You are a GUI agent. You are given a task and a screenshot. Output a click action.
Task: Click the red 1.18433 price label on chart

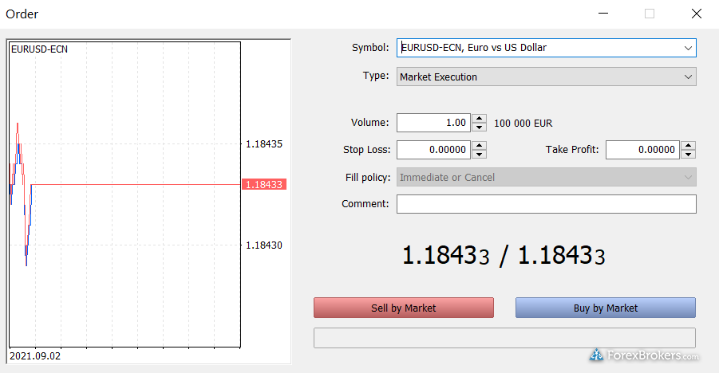pos(265,184)
